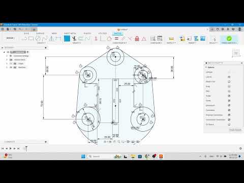Open the MODIFY dropdown menu

point(77,43)
